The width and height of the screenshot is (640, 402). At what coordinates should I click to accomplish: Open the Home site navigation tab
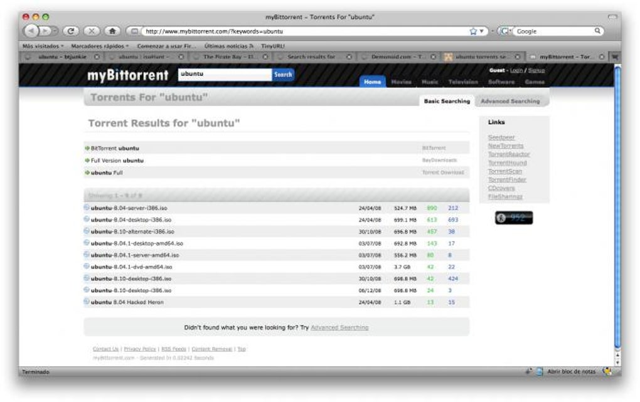tap(372, 82)
